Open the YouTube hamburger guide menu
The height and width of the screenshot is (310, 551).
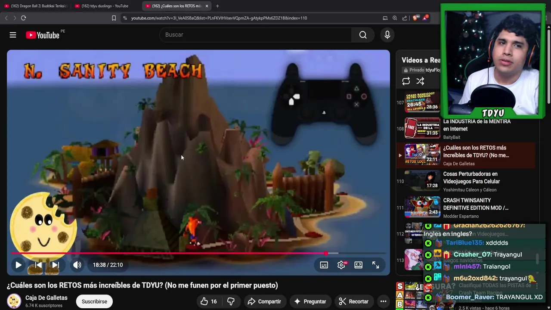coord(13,35)
